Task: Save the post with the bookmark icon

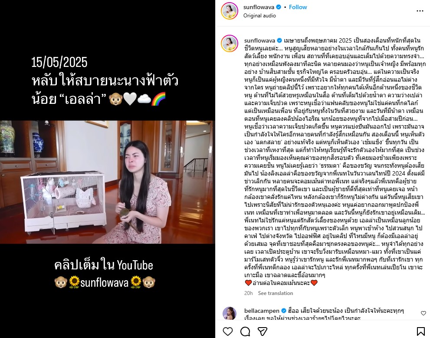Action: coord(421,331)
